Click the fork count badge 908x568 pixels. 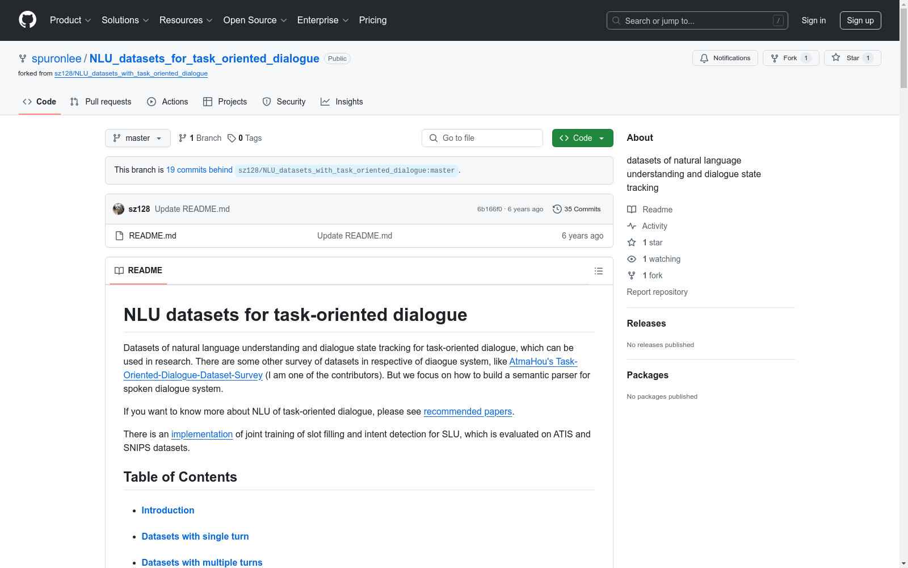(806, 58)
